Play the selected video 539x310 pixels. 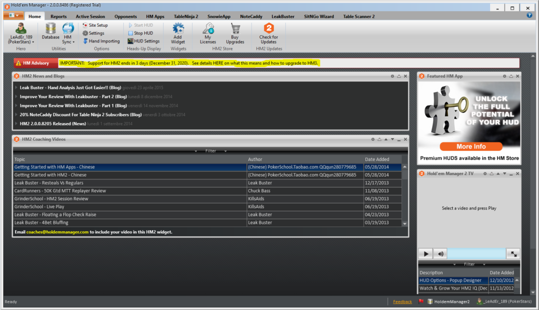coord(425,254)
